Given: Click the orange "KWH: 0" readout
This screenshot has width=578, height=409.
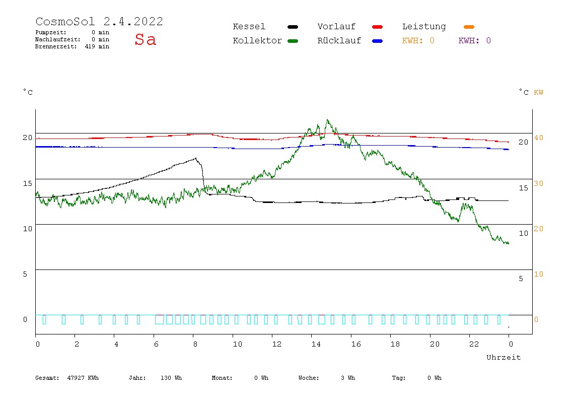Looking at the screenshot, I should click(x=418, y=41).
